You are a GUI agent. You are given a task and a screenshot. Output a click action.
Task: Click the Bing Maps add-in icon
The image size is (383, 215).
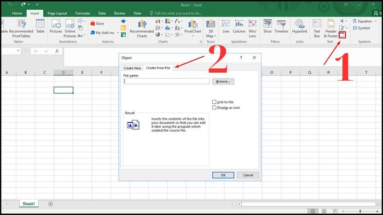(123, 28)
